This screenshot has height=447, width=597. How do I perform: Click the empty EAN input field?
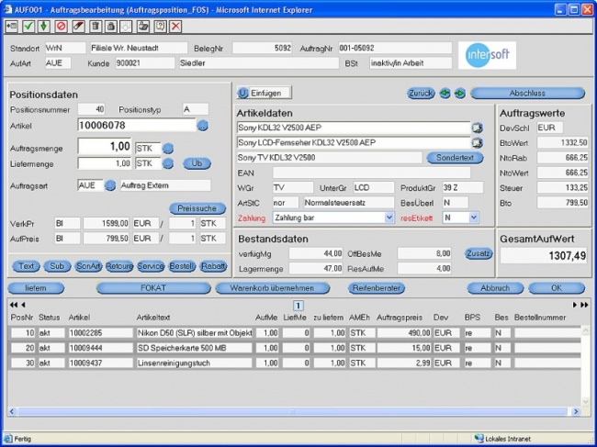[372, 173]
